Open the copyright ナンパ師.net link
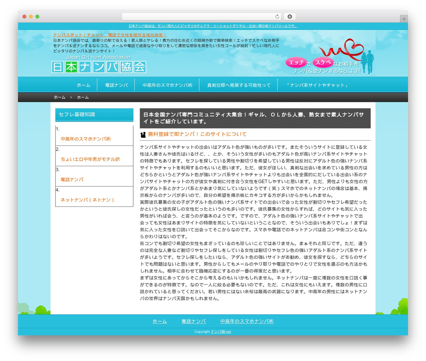The height and width of the screenshot is (361, 426). coord(221,332)
